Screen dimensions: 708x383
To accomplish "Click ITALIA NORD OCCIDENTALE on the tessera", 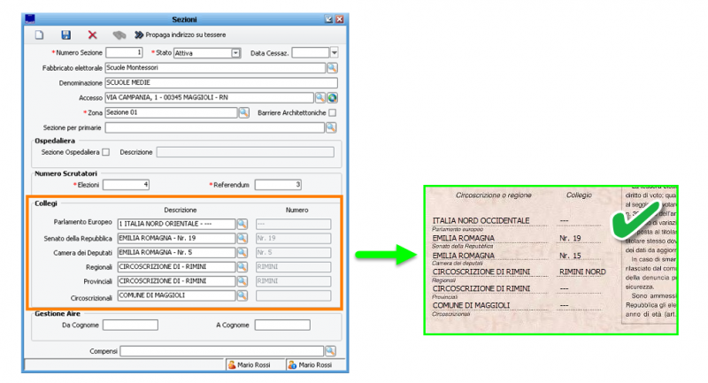I will click(x=481, y=220).
